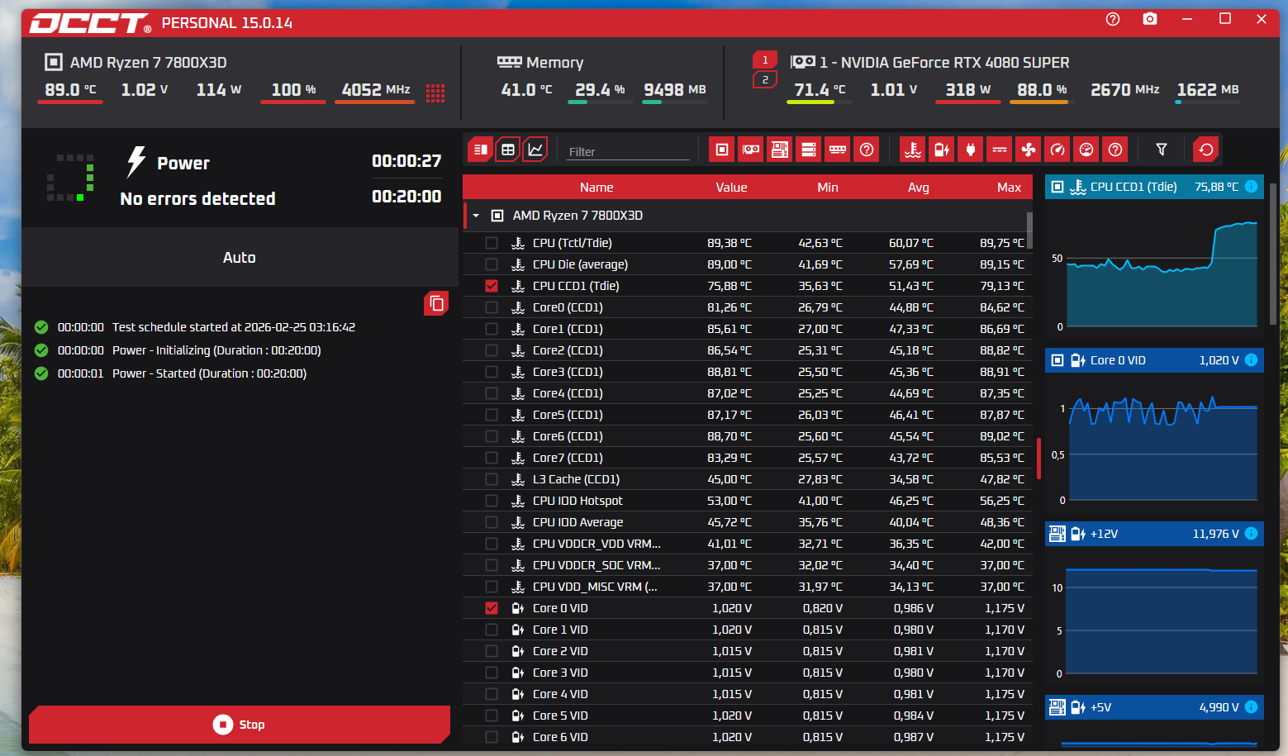1288x756 pixels.
Task: Sort by the Min column header
Action: point(828,188)
